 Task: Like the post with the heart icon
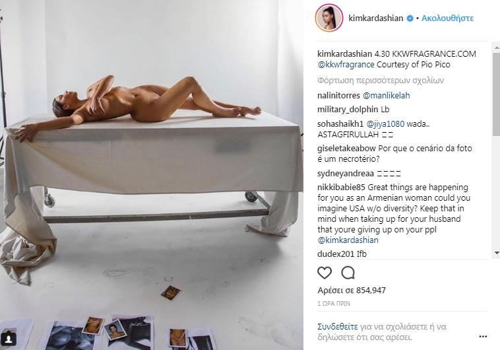click(325, 273)
